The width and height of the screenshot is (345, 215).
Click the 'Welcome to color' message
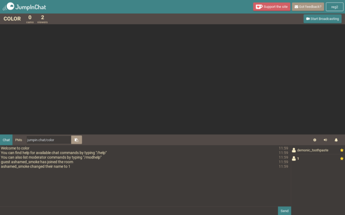point(15,148)
